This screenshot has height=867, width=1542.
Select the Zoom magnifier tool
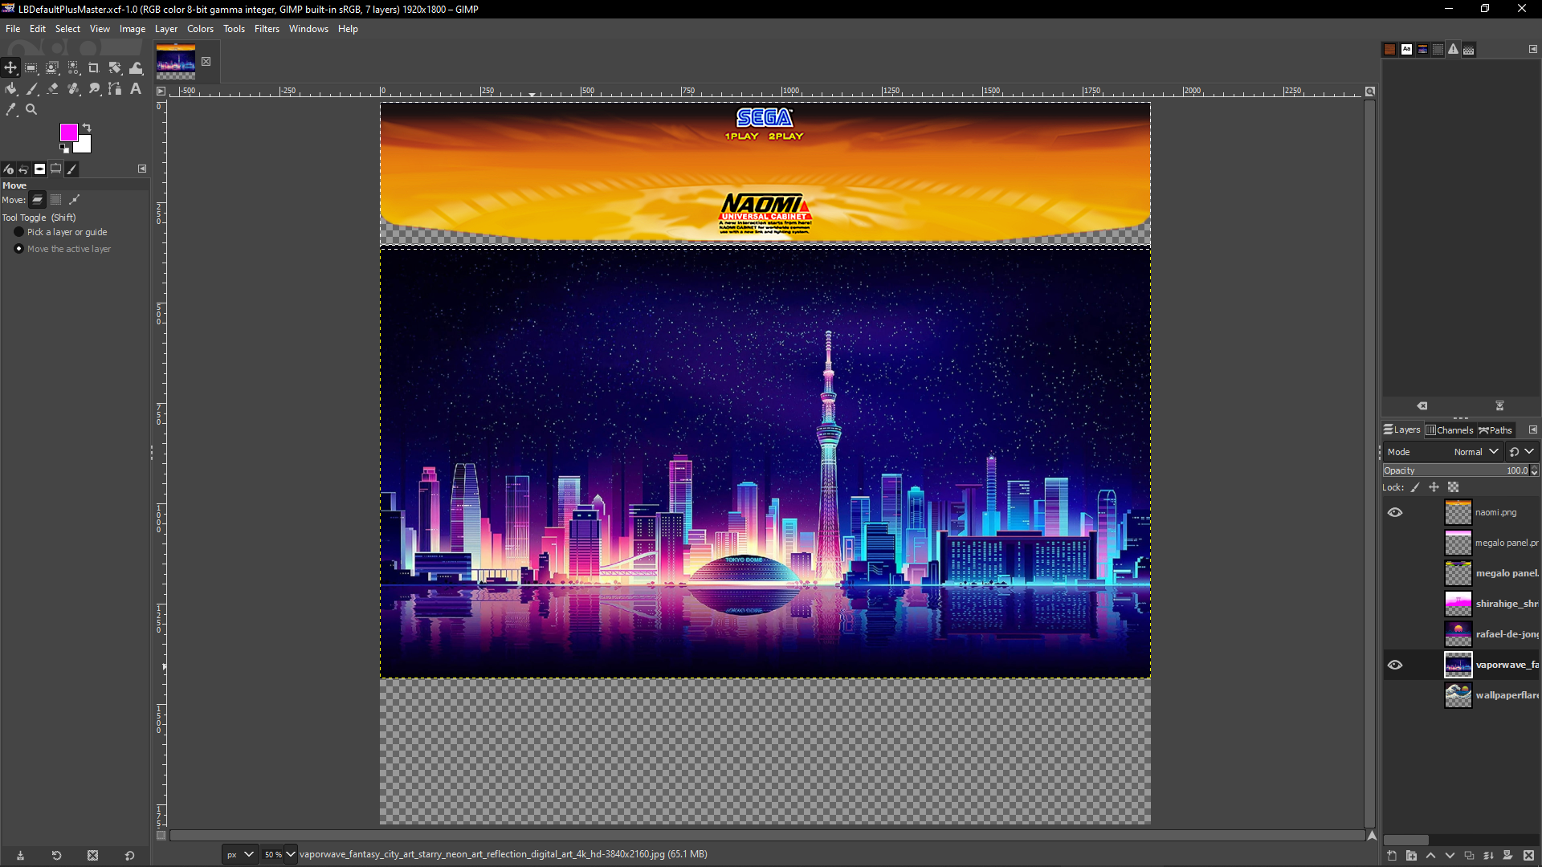point(31,110)
